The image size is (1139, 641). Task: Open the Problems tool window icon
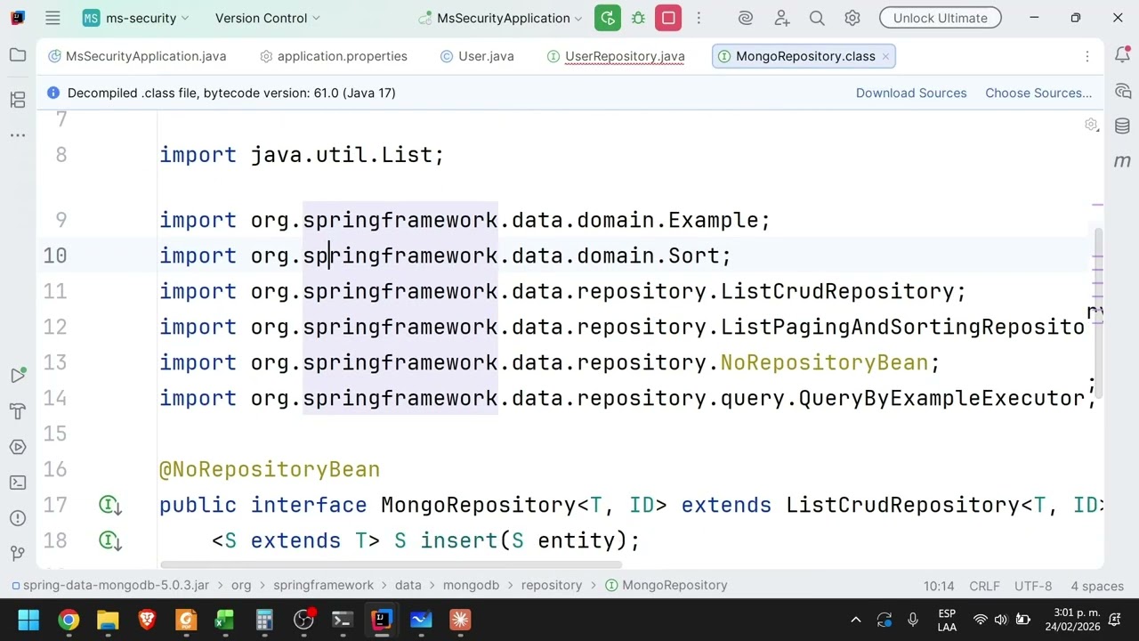point(18,518)
